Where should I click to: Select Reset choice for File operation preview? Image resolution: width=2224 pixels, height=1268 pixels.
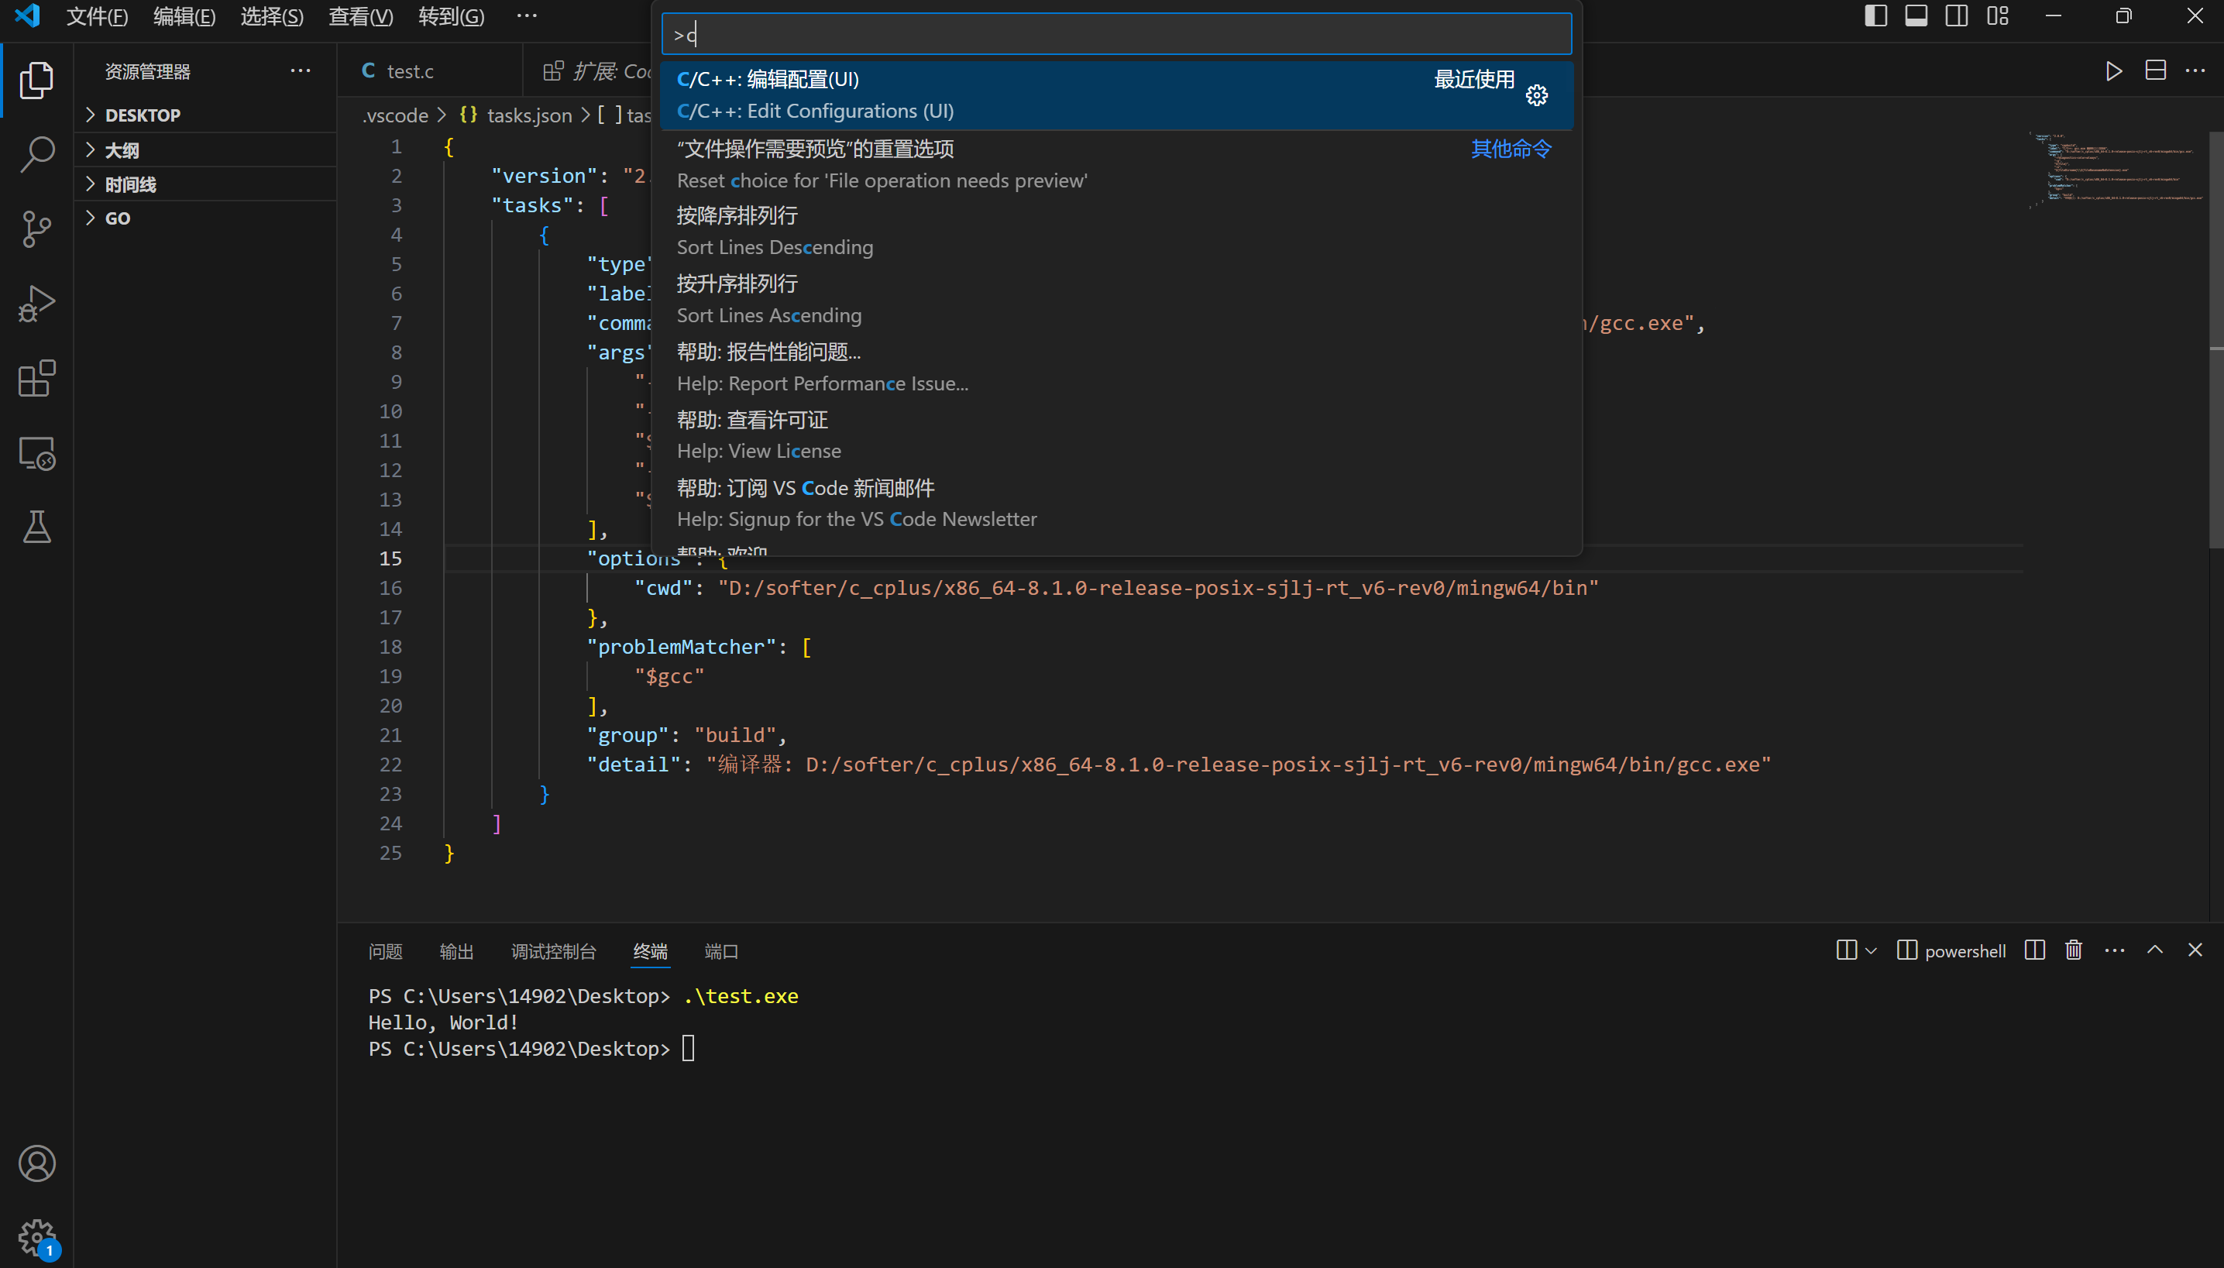click(1116, 164)
